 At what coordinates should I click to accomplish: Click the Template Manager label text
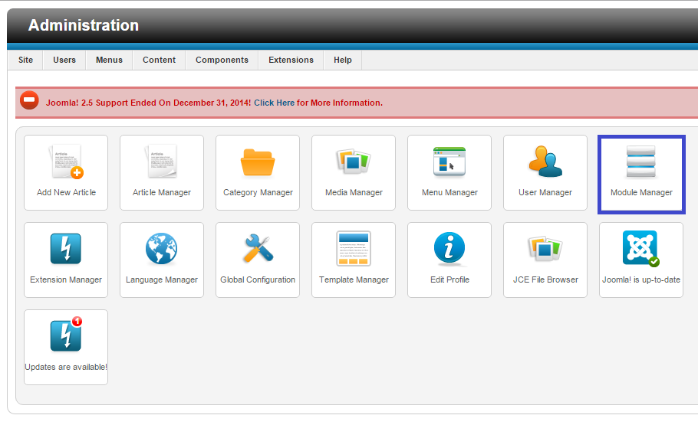[x=354, y=280]
